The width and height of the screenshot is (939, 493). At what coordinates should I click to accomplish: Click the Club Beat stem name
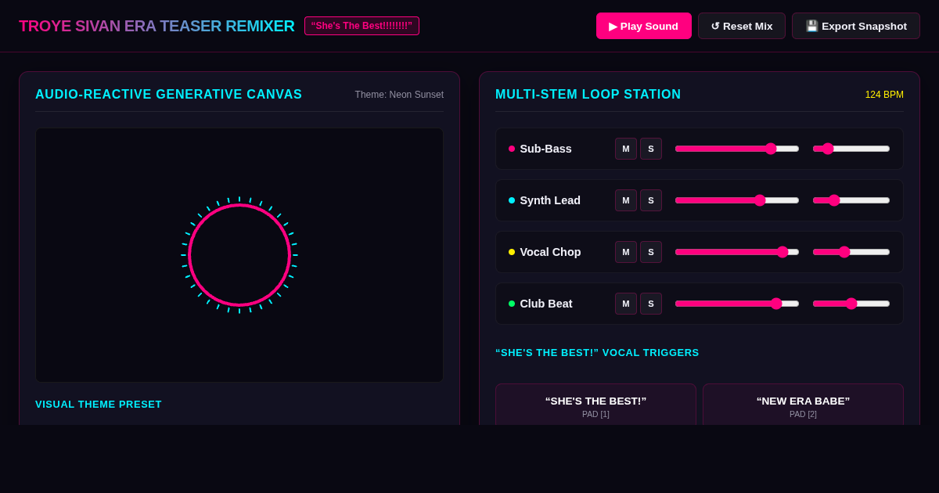pyautogui.click(x=546, y=304)
